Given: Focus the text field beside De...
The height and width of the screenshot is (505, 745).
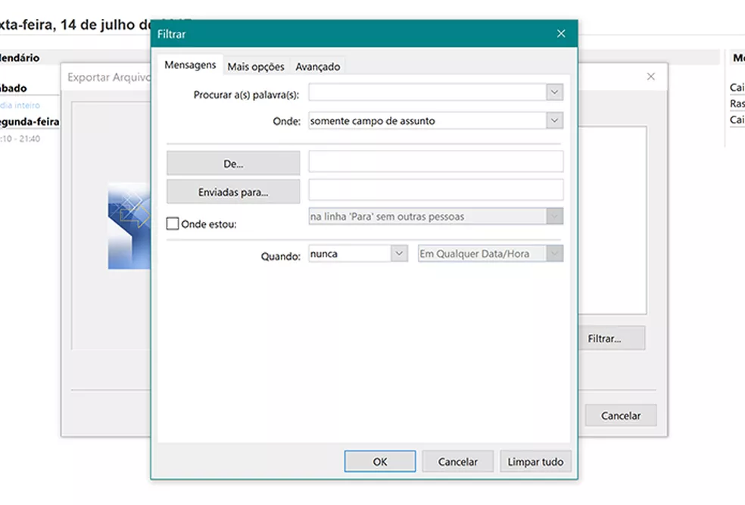Looking at the screenshot, I should pyautogui.click(x=435, y=161).
